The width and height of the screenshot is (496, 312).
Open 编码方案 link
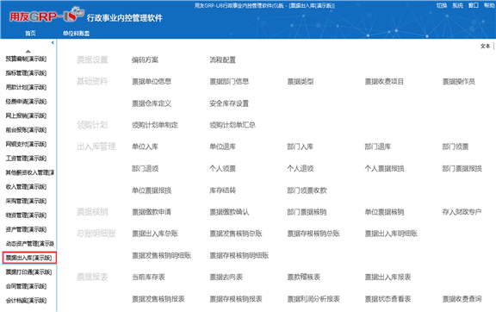pyautogui.click(x=145, y=59)
